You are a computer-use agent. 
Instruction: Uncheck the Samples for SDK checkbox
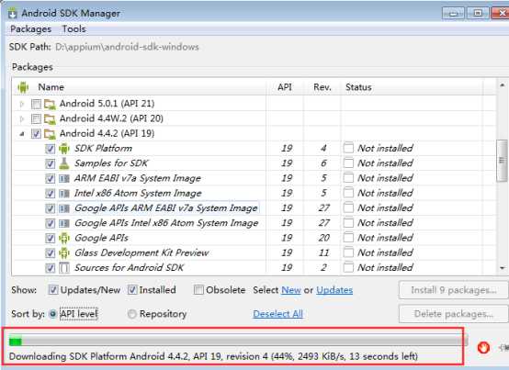point(50,163)
